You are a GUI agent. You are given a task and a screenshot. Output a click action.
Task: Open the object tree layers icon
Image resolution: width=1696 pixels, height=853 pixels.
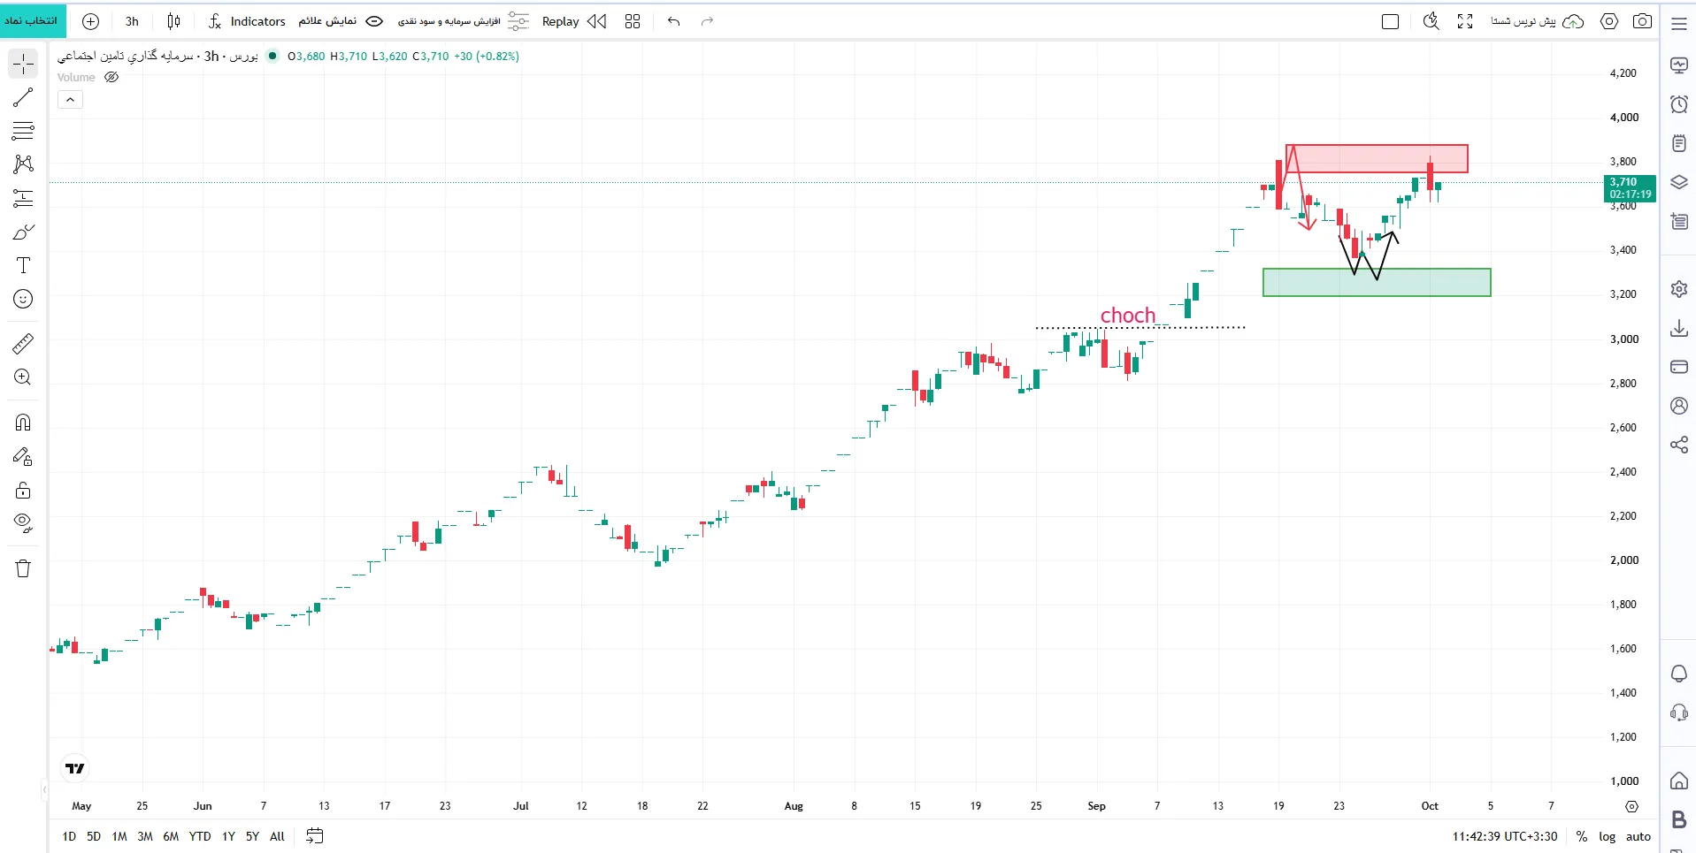click(x=1678, y=182)
